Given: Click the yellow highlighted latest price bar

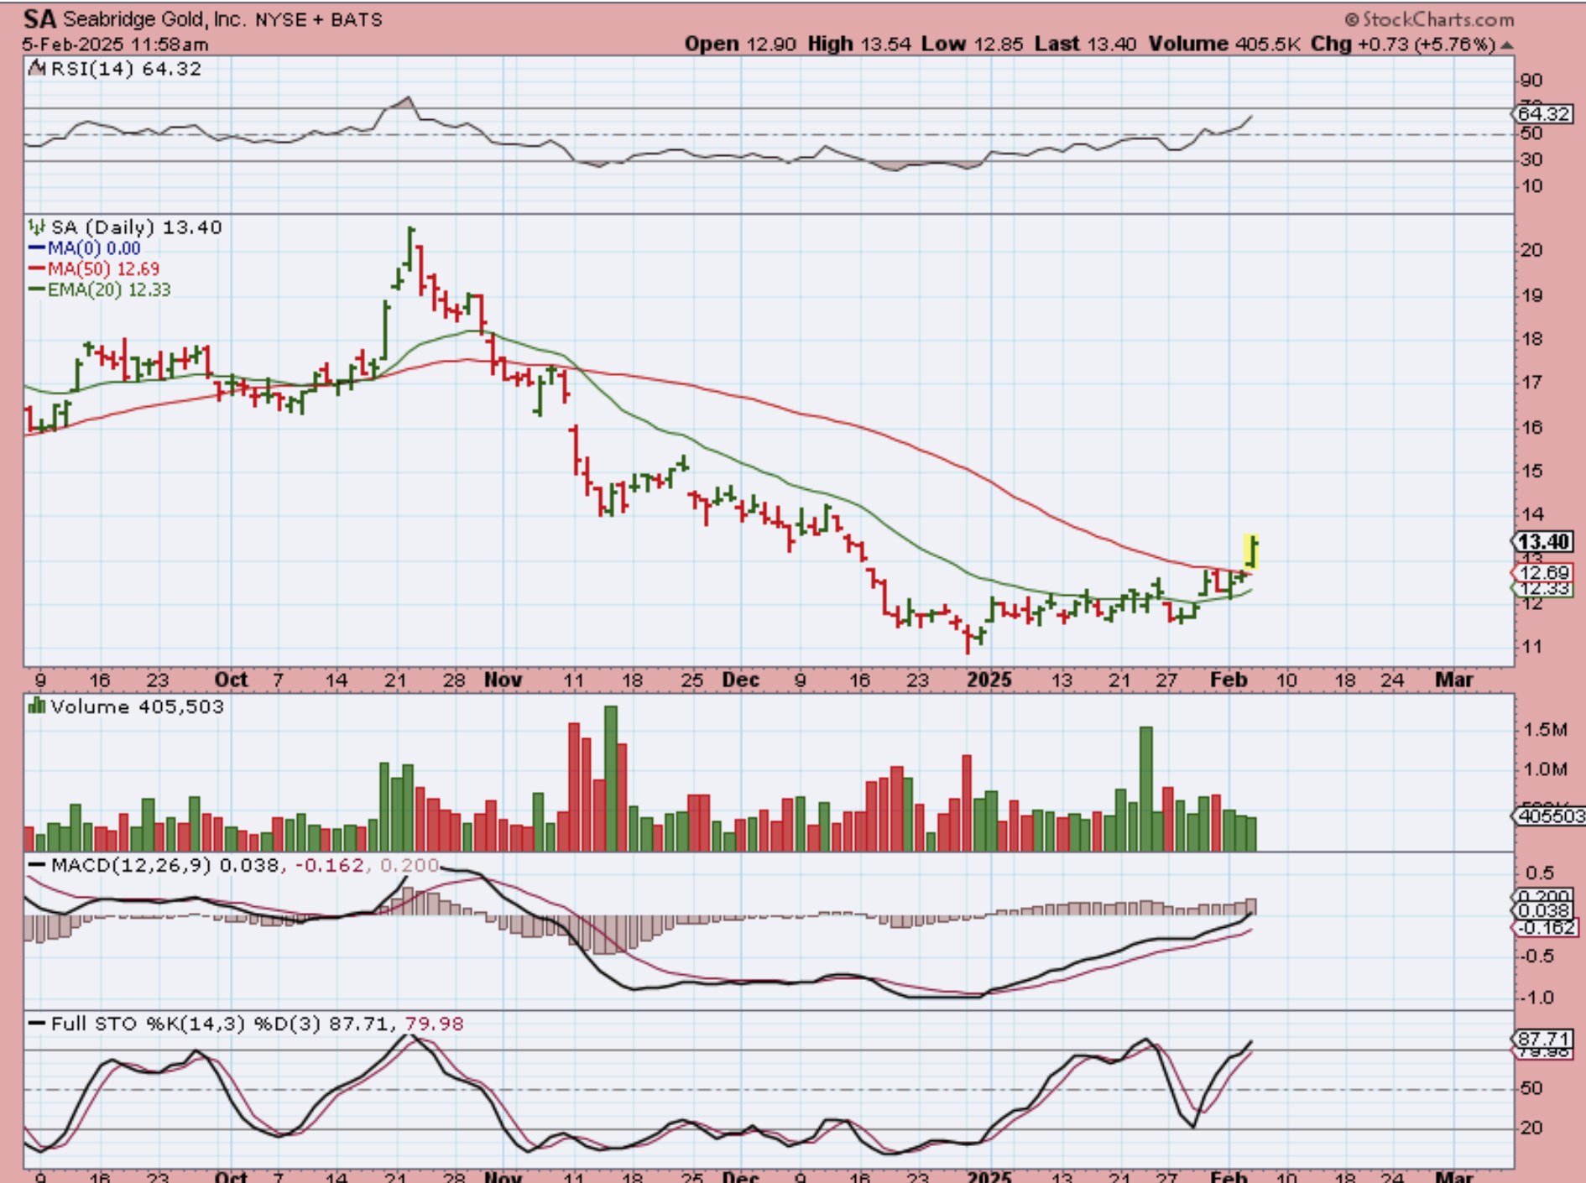Looking at the screenshot, I should [1251, 552].
